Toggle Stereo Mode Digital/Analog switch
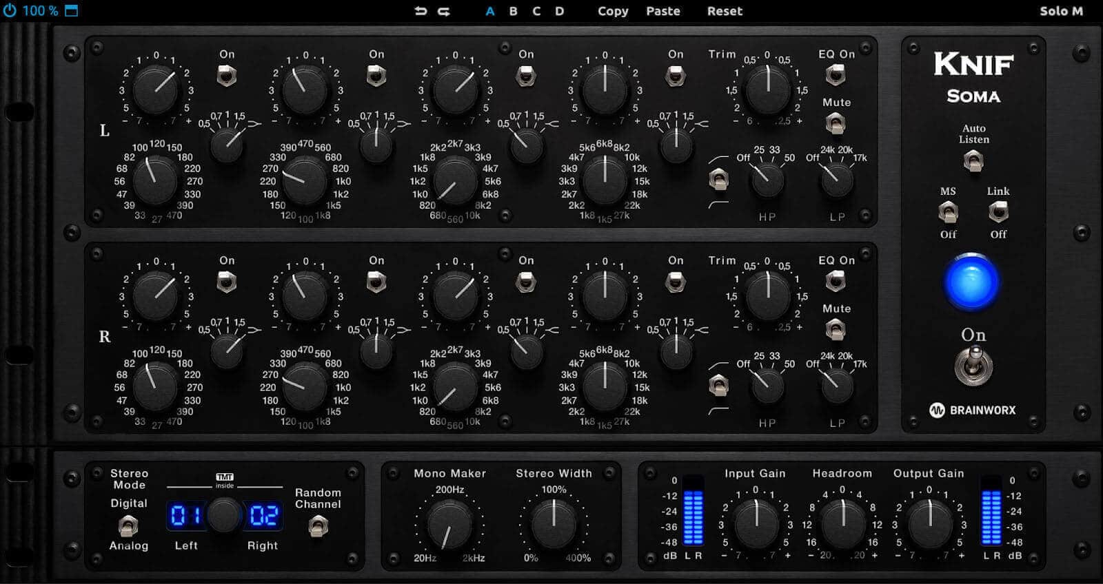This screenshot has width=1103, height=584. [x=128, y=525]
